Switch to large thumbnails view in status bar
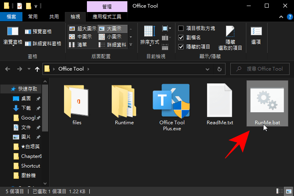The image size is (294, 196). pyautogui.click(x=289, y=191)
